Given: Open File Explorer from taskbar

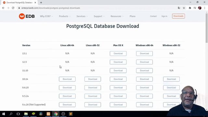Looking at the screenshot, I should (x=26, y=114).
